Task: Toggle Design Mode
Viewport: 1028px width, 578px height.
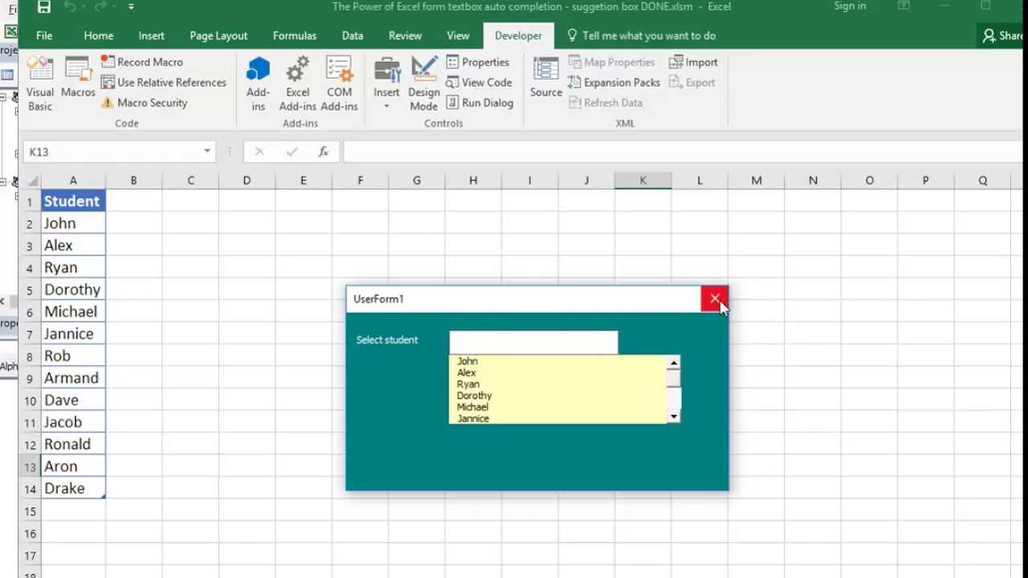Action: click(x=424, y=85)
